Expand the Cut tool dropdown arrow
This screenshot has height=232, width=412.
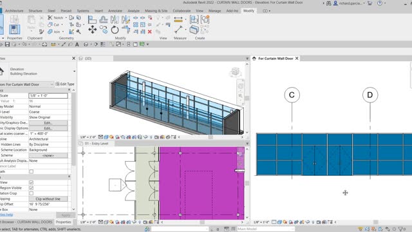pos(62,24)
